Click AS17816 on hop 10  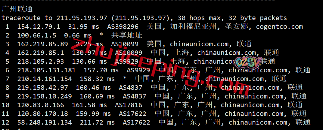(129, 105)
